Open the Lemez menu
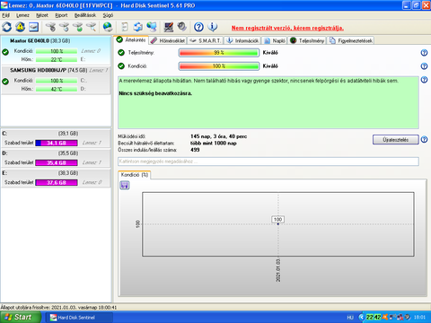 [x=22, y=15]
